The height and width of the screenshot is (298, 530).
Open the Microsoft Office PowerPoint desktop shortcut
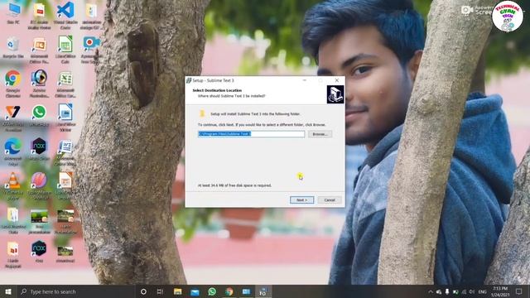(x=39, y=49)
